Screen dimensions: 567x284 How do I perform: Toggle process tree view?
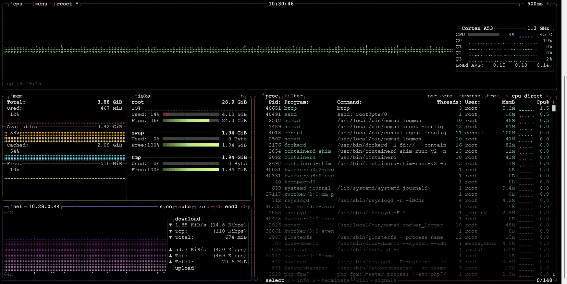pos(493,96)
